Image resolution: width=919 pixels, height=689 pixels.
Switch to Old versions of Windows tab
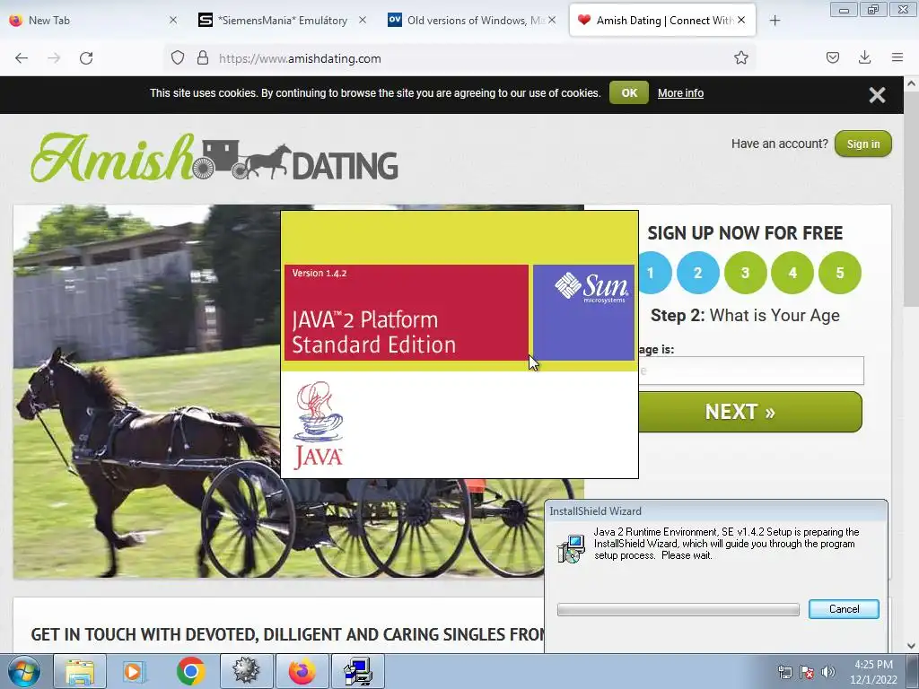coord(472,21)
